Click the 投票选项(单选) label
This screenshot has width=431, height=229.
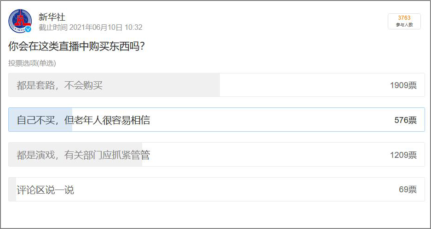(x=32, y=63)
